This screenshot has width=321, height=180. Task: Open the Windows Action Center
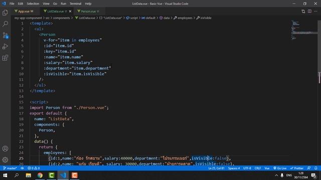(x=313, y=175)
